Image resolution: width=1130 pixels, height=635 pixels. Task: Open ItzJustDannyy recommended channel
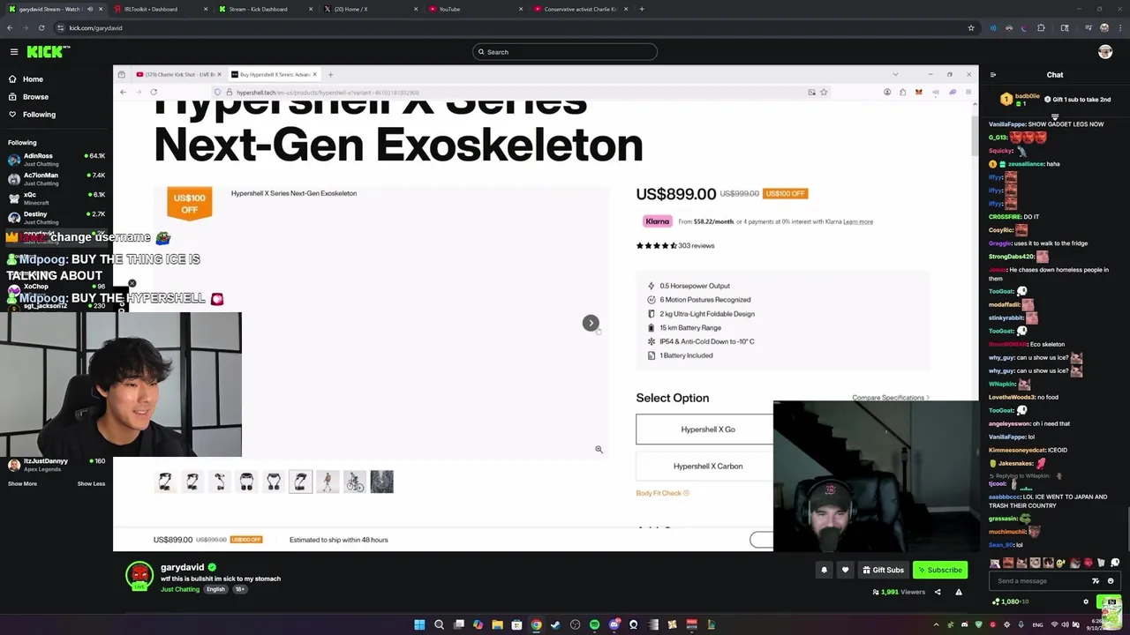coord(56,464)
